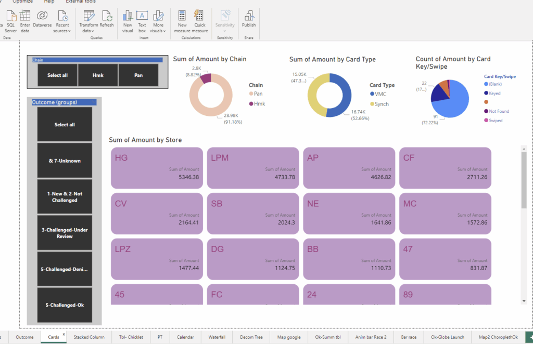Screen dimensions: 533x344
Task: Open the Help menu
Action: [49, 2]
